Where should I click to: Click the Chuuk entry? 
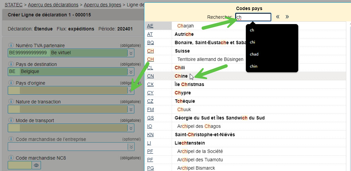coord(184,109)
